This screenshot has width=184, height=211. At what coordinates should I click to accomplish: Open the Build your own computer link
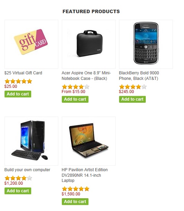tap(27, 170)
